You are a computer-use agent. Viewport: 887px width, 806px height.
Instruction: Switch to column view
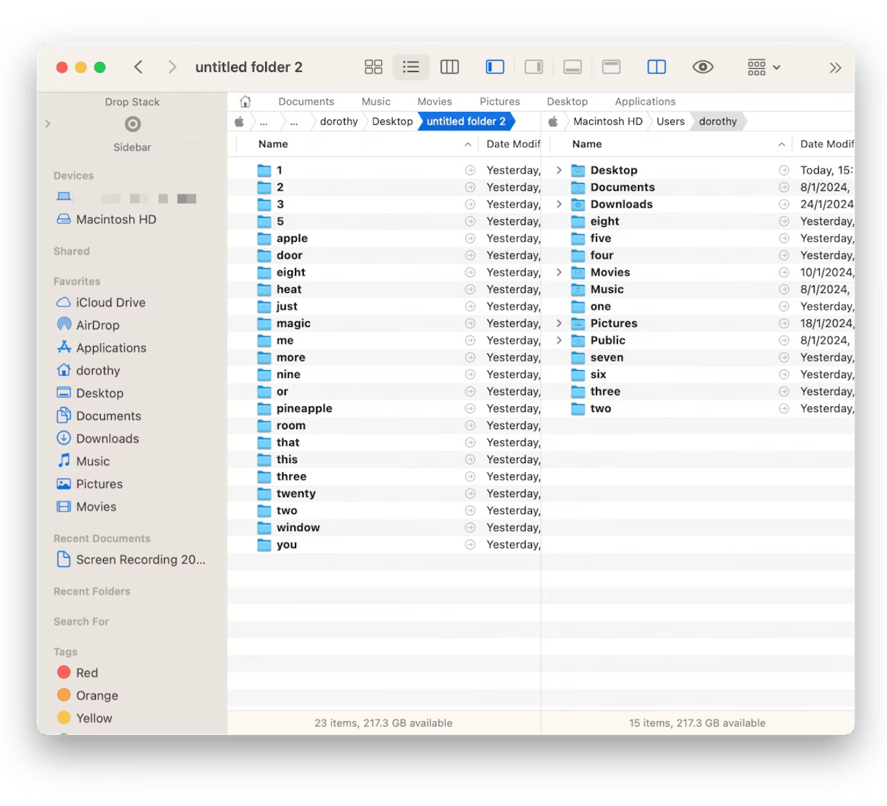point(449,67)
